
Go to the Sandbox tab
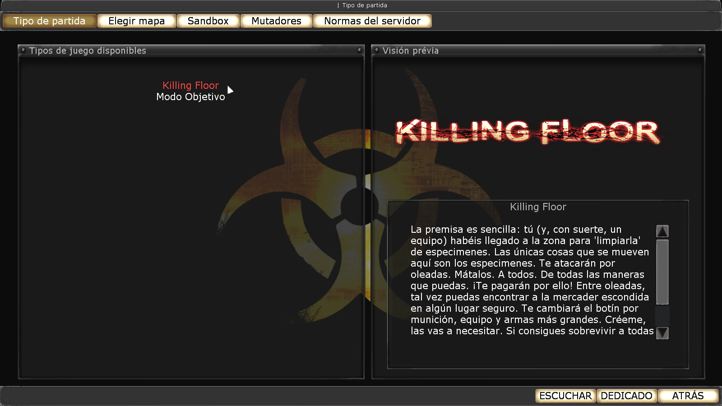tap(208, 21)
